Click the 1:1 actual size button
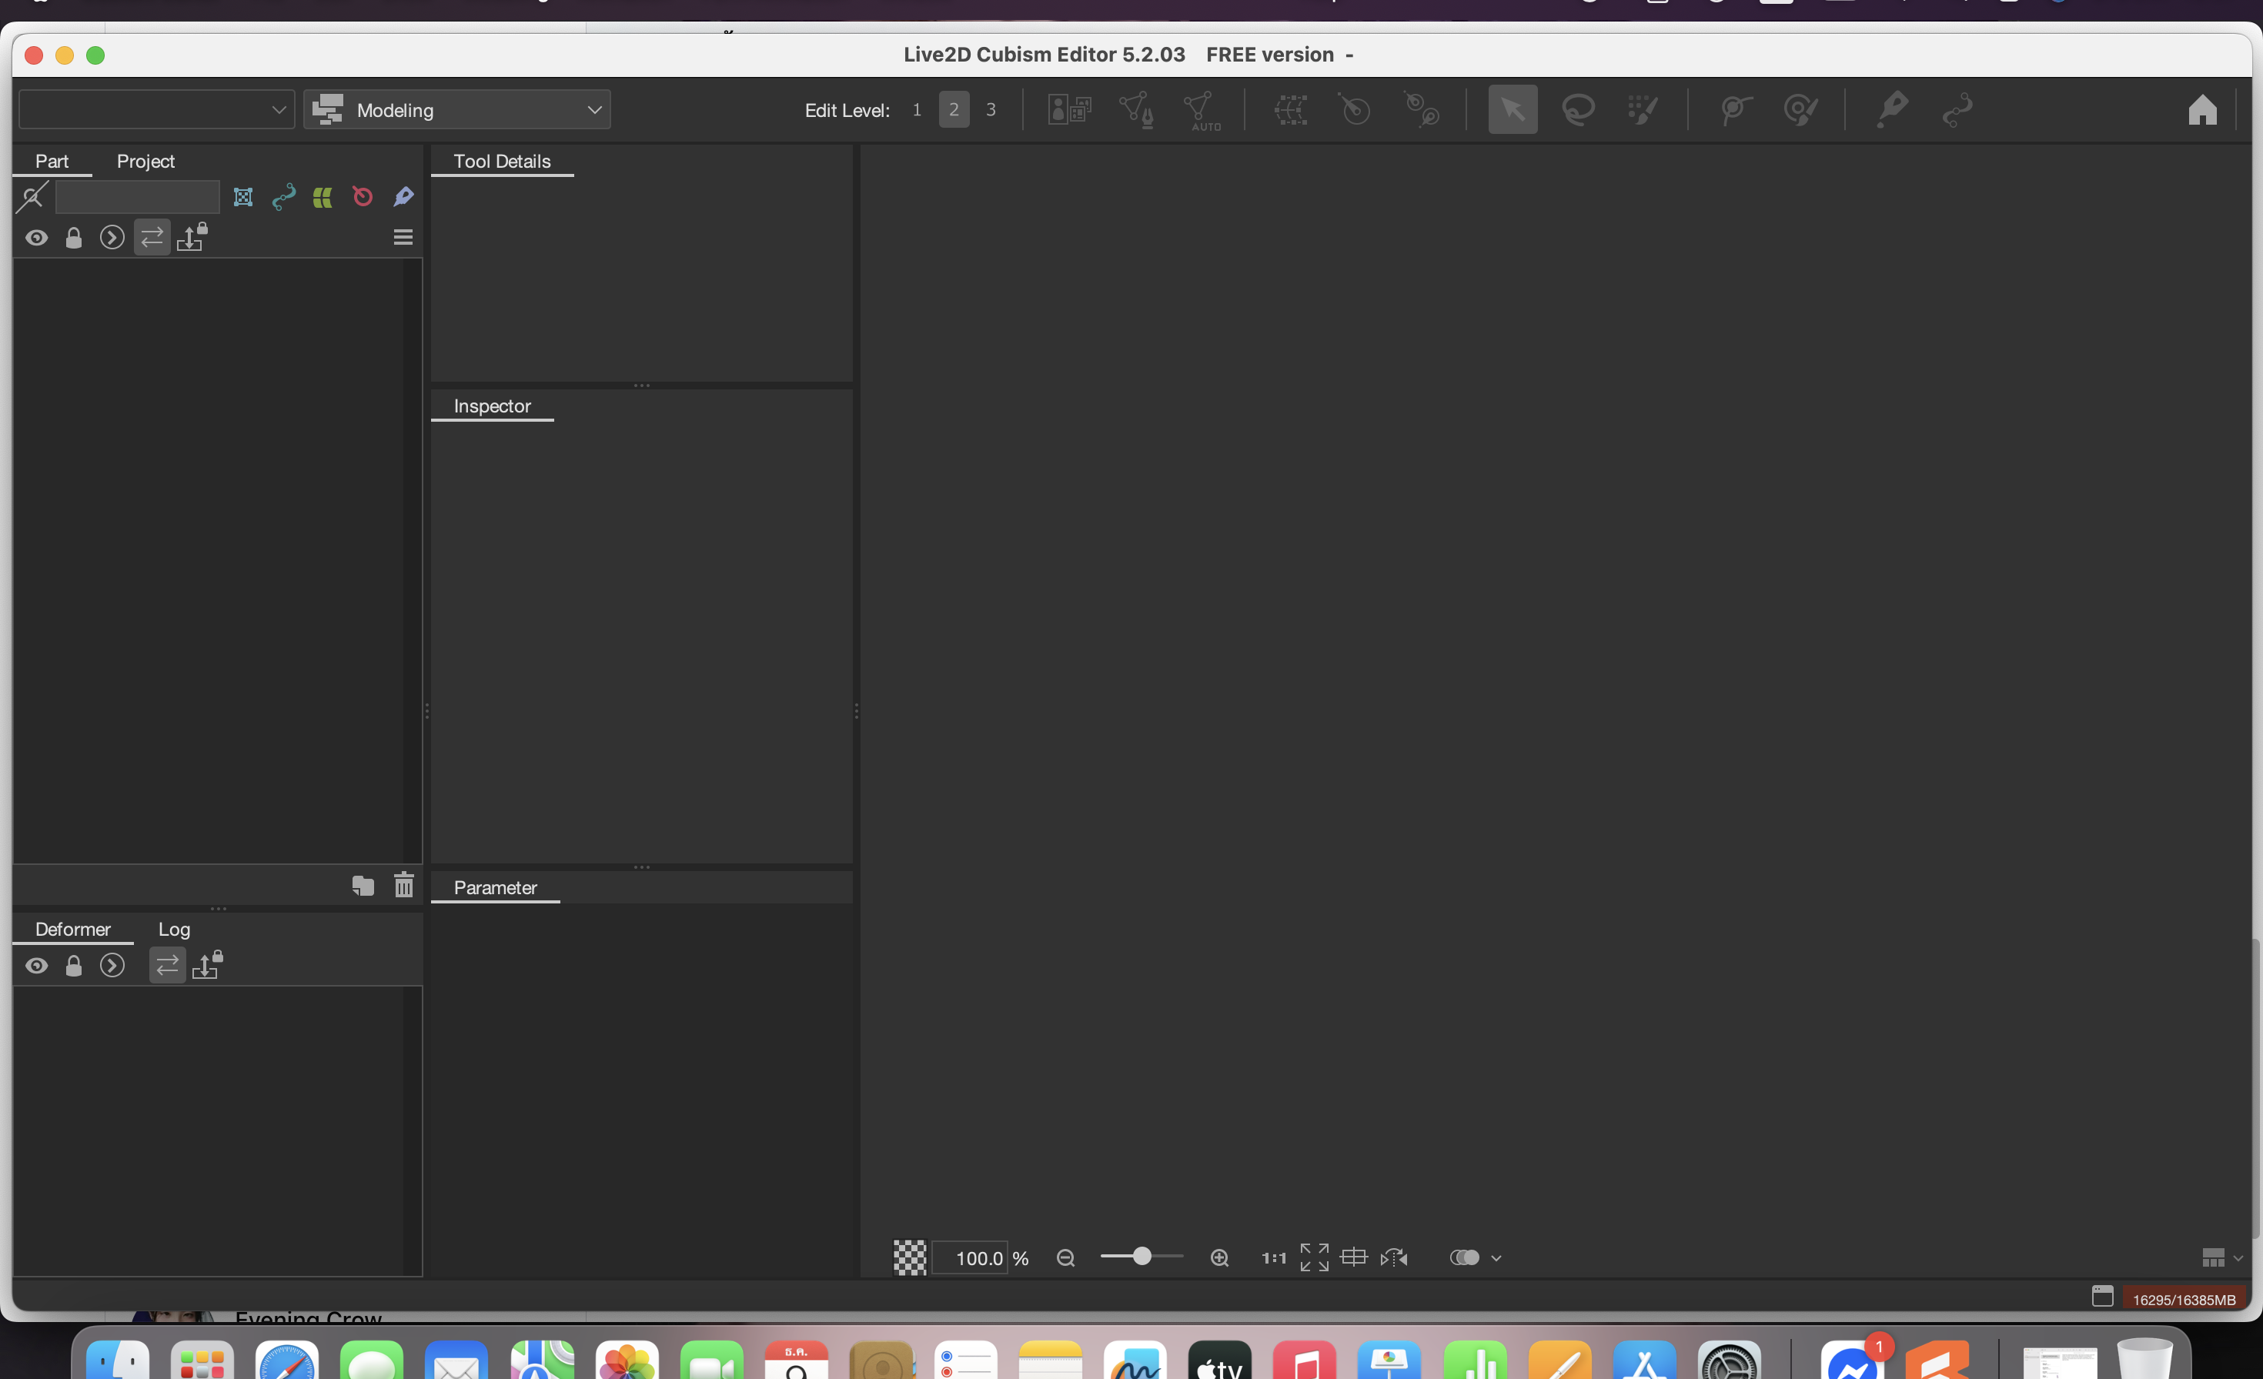2263x1379 pixels. click(x=1273, y=1258)
